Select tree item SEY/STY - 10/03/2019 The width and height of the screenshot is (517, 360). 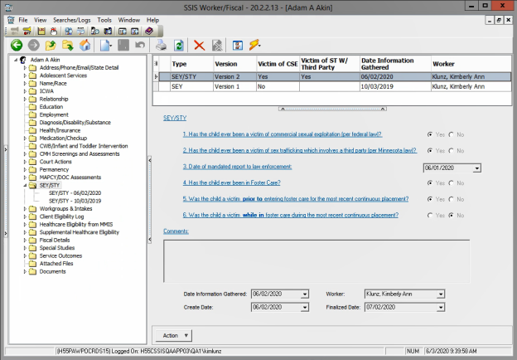pyautogui.click(x=75, y=201)
